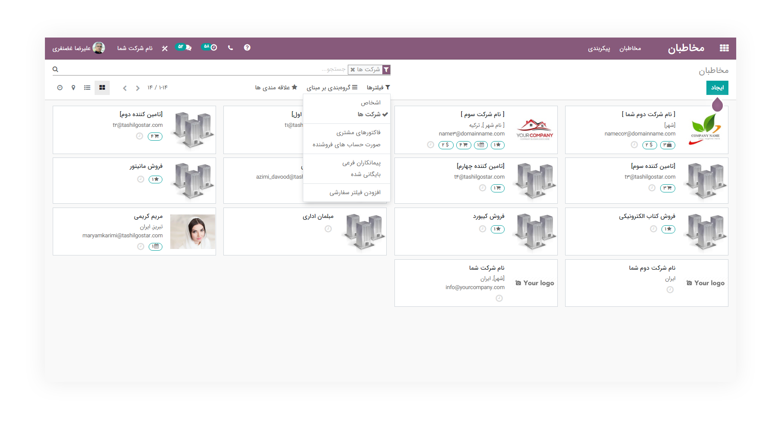Toggle the بایگانی شده filter
This screenshot has width=782, height=422.
pyautogui.click(x=366, y=174)
